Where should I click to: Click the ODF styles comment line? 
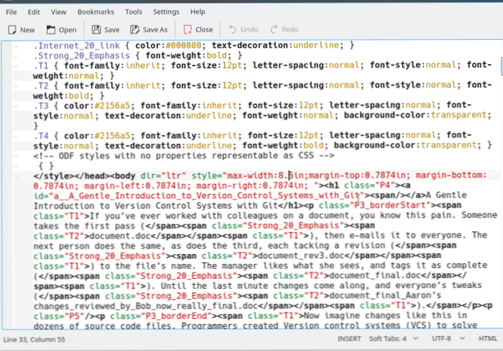(x=183, y=156)
